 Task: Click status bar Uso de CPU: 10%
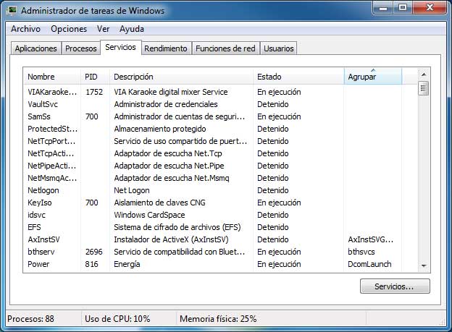pyautogui.click(x=117, y=319)
